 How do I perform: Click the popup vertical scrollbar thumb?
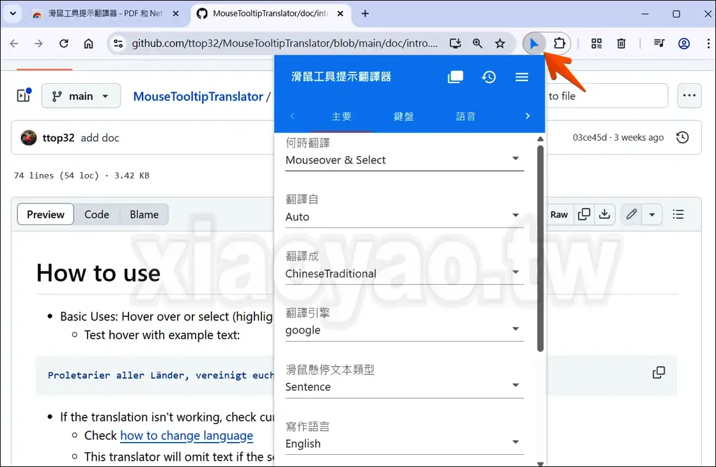540,248
